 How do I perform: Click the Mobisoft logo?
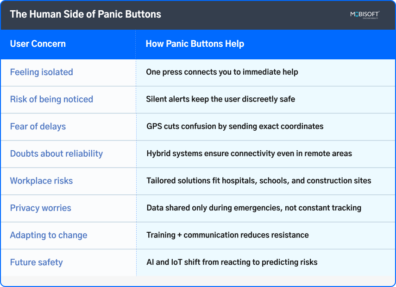[x=365, y=14]
